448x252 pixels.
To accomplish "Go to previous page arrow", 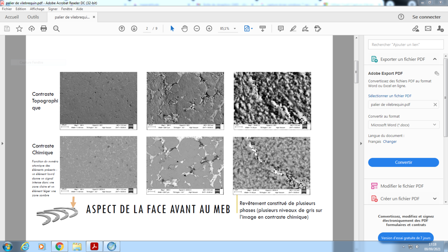I will [x=122, y=29].
